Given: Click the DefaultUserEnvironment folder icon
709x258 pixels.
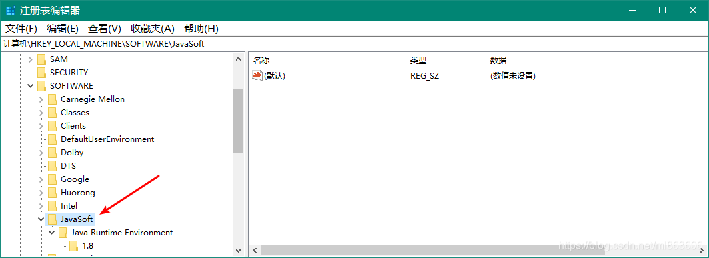Looking at the screenshot, I should click(53, 139).
